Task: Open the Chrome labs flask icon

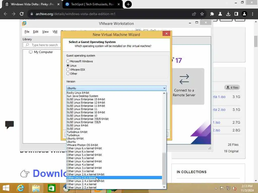Action: [x=220, y=14]
